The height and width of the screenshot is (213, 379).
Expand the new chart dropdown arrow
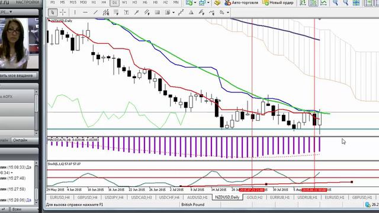point(195,3)
